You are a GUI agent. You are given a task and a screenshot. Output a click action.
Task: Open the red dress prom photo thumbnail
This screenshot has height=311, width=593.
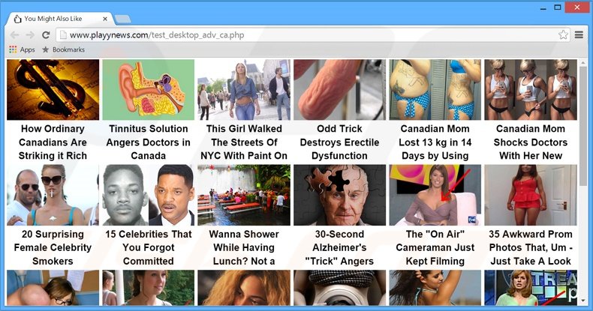531,195
